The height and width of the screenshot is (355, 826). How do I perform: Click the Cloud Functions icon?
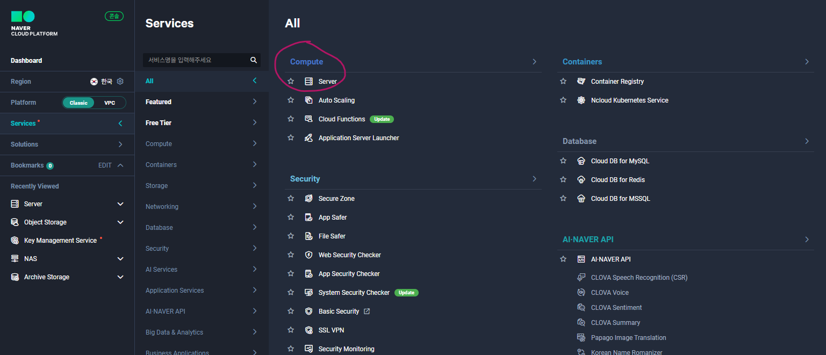[308, 119]
